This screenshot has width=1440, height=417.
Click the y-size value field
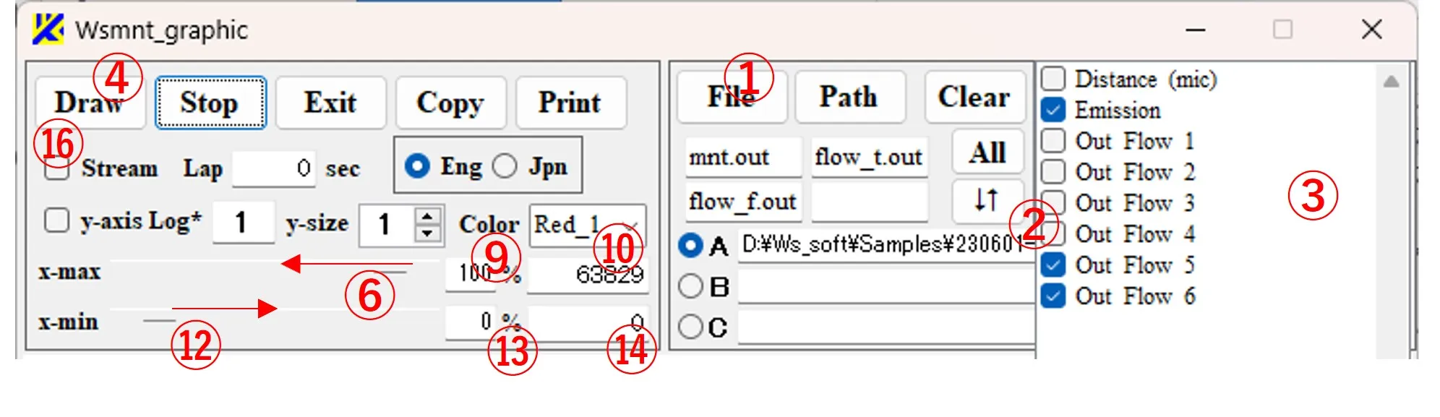click(x=387, y=224)
